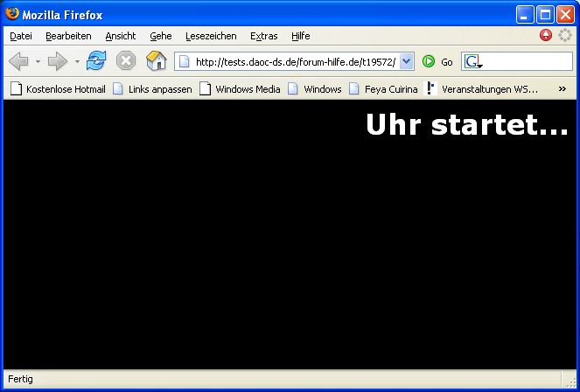The height and width of the screenshot is (392, 580).
Task: Go to the Home page
Action: pyautogui.click(x=156, y=61)
